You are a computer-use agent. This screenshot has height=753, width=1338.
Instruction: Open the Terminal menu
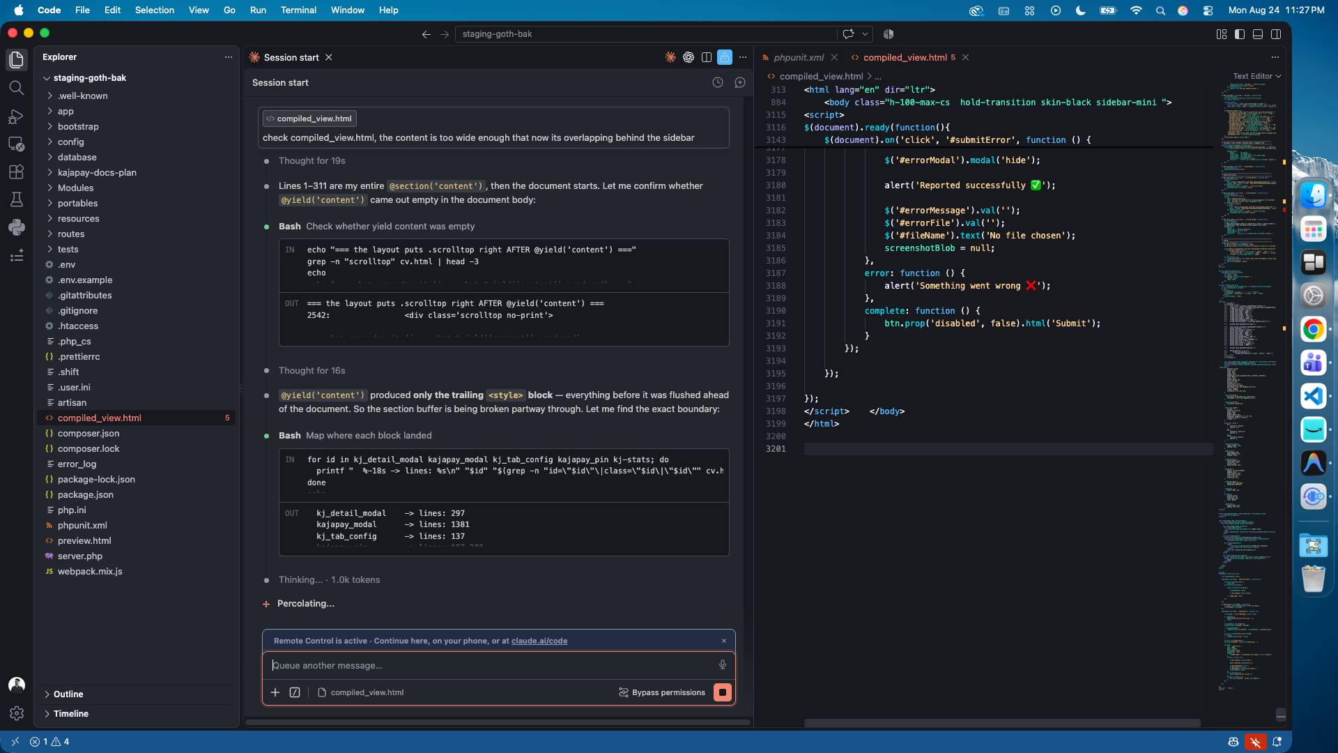click(298, 10)
